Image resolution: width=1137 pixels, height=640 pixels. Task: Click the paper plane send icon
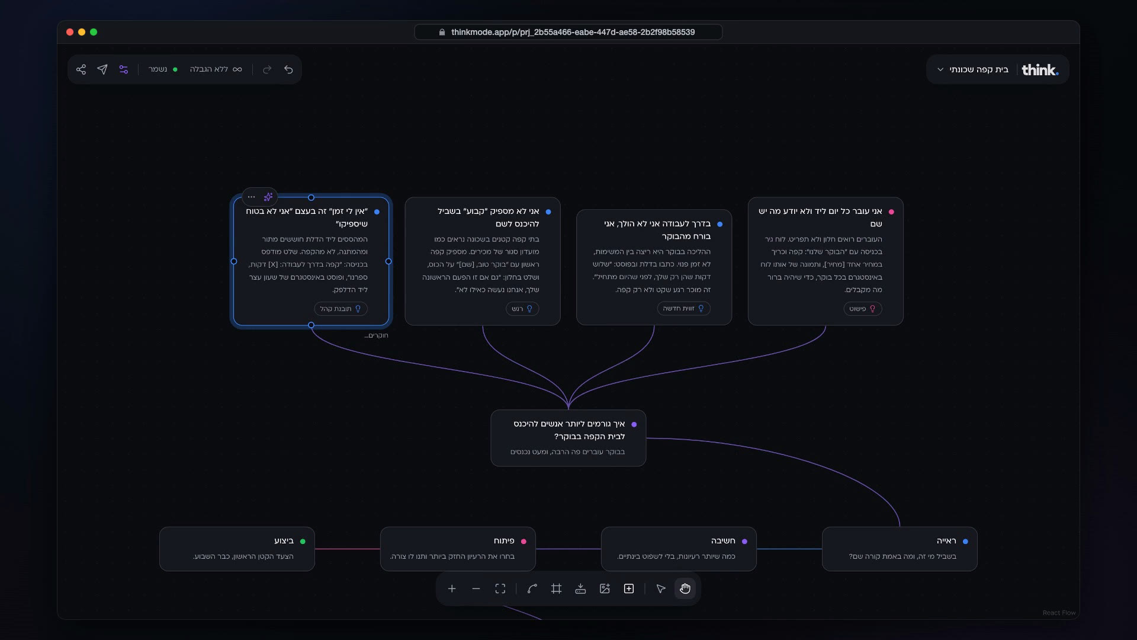coord(102,69)
